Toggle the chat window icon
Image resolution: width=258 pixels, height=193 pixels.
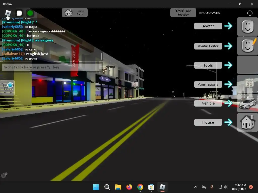coord(19,13)
